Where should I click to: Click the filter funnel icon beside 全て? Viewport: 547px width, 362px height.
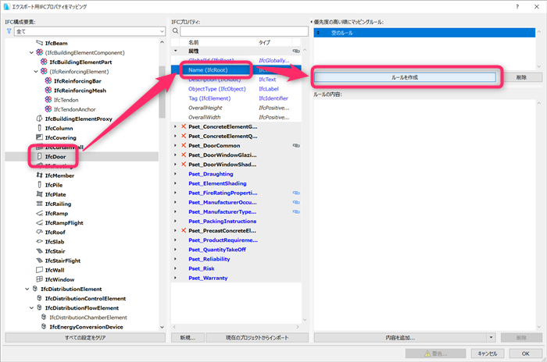[9, 31]
